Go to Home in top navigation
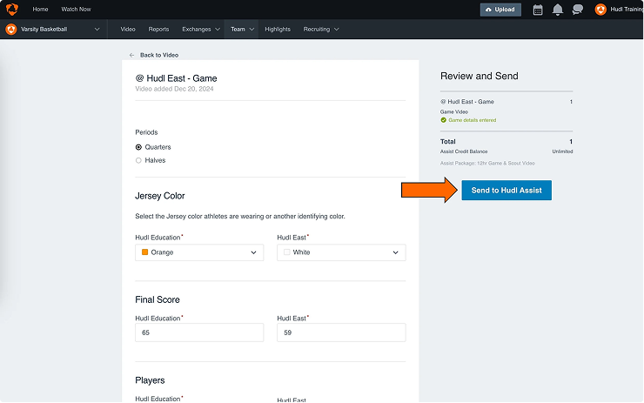Viewport: 644px width, 403px height. click(40, 9)
